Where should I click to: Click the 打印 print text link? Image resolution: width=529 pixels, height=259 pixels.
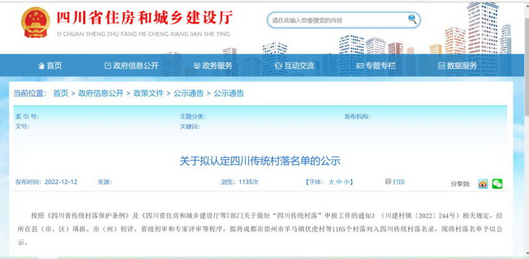click(x=398, y=182)
